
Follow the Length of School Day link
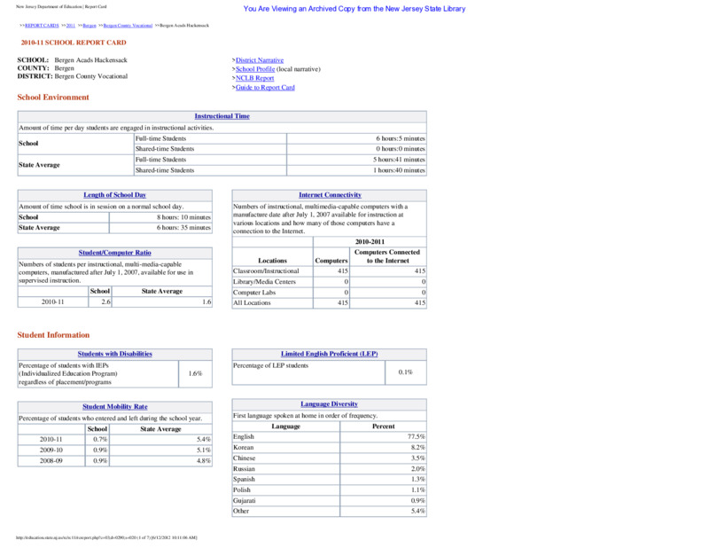point(115,195)
